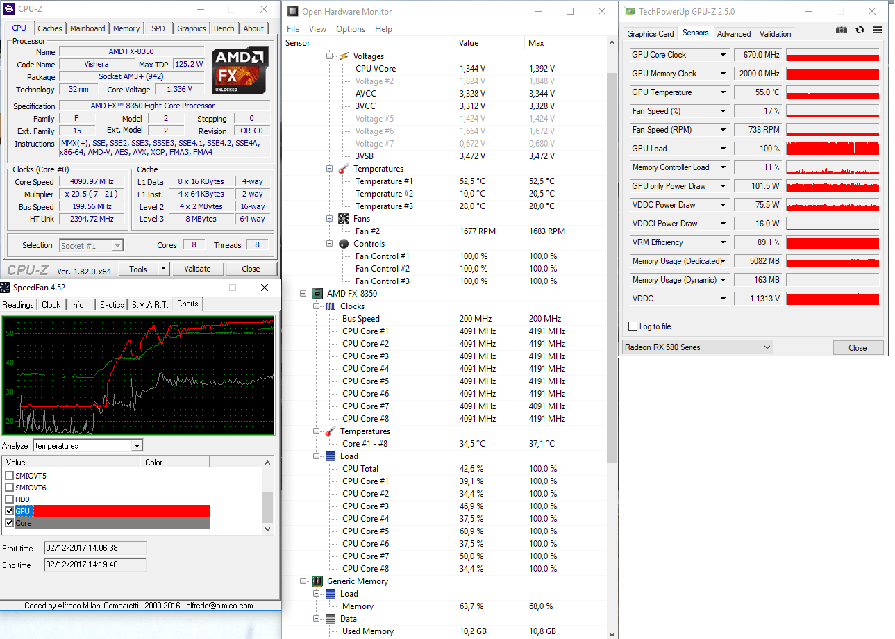Image resolution: width=895 pixels, height=639 pixels.
Task: Click the SpeedFan temperature chart
Action: (x=138, y=376)
